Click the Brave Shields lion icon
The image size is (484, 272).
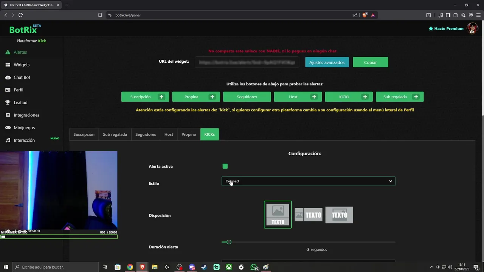(x=365, y=15)
